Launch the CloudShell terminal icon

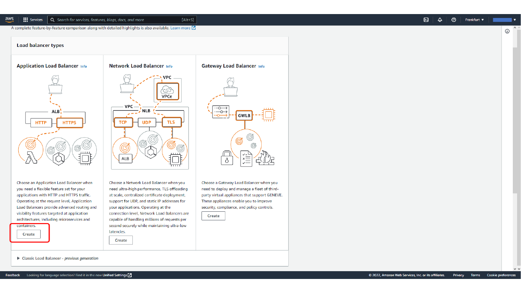click(426, 20)
